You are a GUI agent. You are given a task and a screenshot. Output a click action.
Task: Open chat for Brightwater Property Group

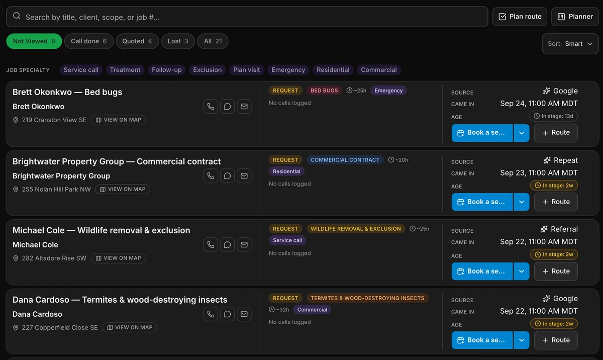point(228,176)
